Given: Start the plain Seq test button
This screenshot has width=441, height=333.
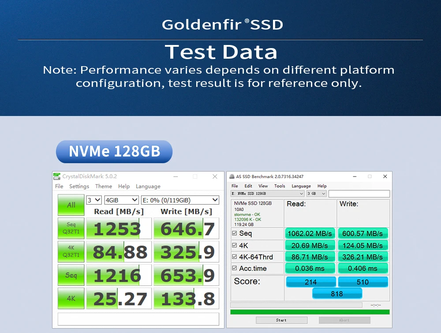Looking at the screenshot, I should (x=71, y=275).
